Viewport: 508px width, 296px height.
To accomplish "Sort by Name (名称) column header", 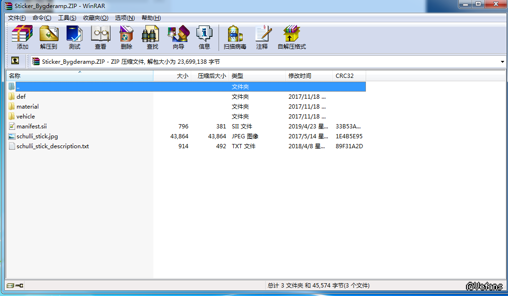I will click(80, 76).
